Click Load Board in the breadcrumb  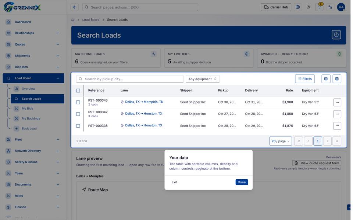91,20
